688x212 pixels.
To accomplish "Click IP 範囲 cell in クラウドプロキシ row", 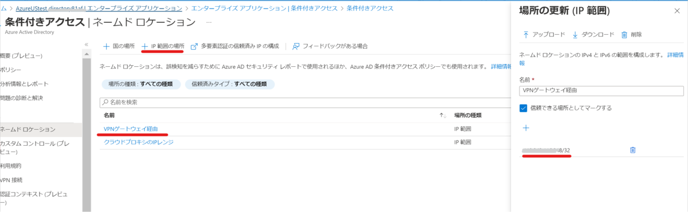I will 462,142.
